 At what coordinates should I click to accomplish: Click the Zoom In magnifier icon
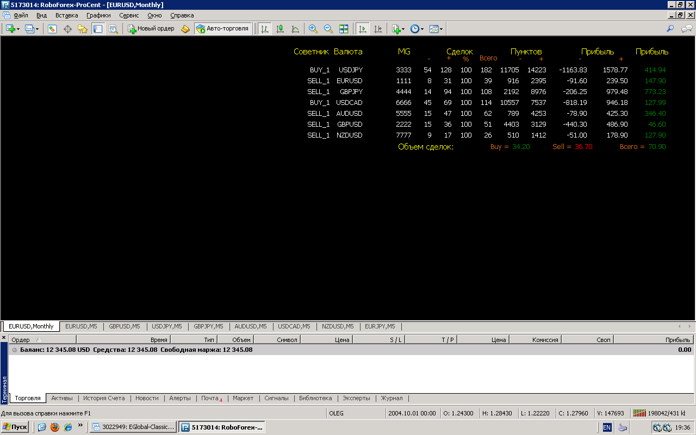[313, 29]
